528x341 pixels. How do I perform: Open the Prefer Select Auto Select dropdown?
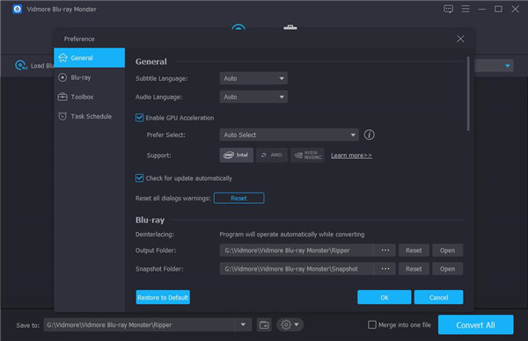(x=289, y=134)
